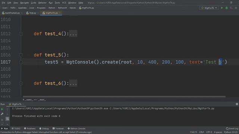Viewport: 239px width, 134px height.
Task: Open the View menu
Action: pos(16,3)
